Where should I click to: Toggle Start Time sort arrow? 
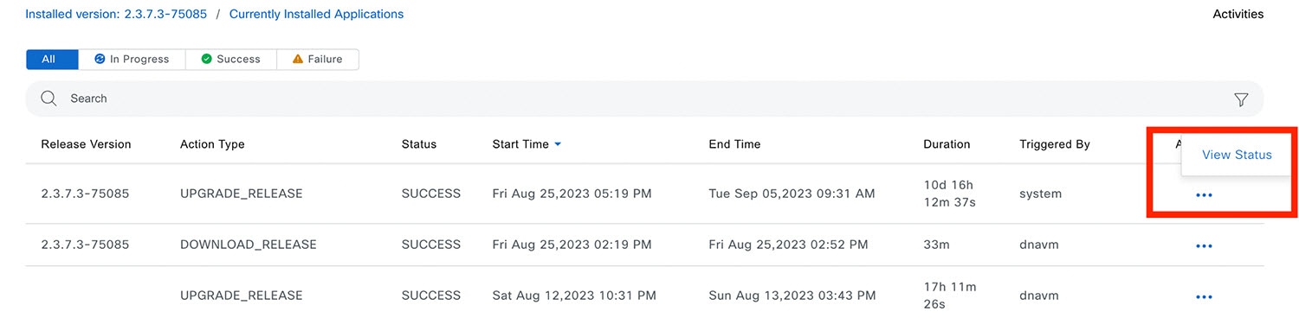[x=558, y=144]
